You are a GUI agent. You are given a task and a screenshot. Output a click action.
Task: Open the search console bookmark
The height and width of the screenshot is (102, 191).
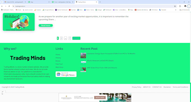28,10
